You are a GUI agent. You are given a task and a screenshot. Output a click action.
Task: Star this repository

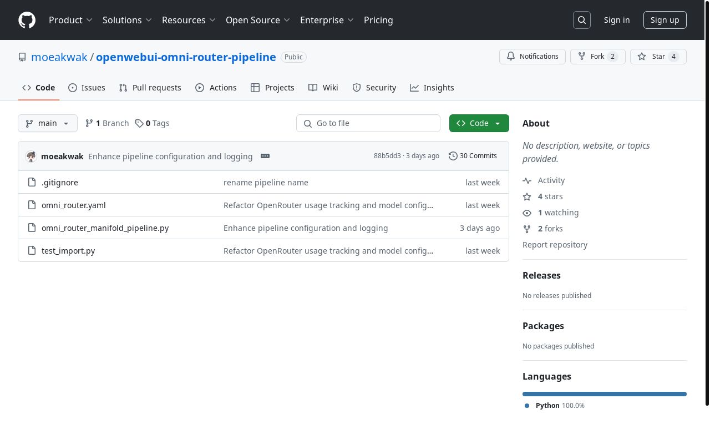click(x=658, y=57)
